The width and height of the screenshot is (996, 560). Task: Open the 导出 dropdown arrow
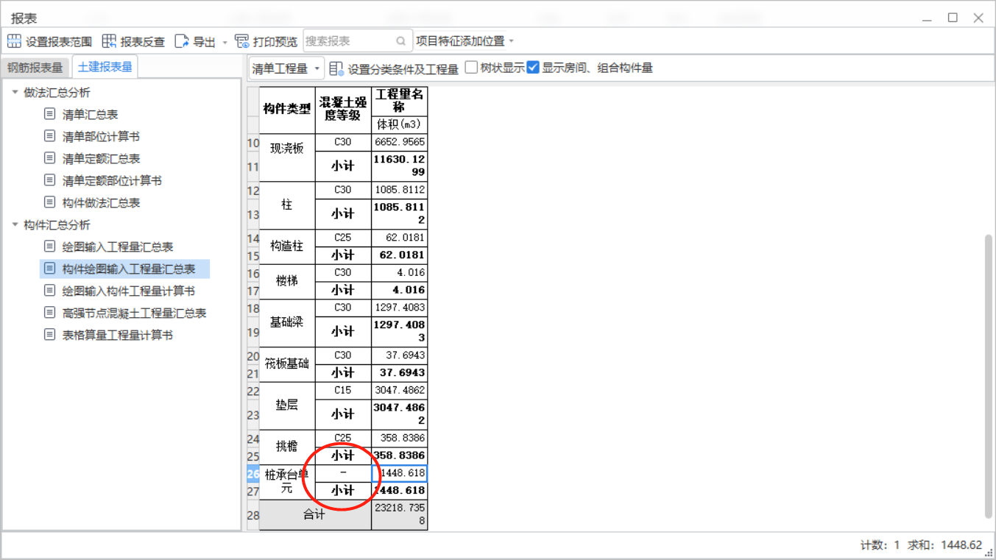(225, 42)
